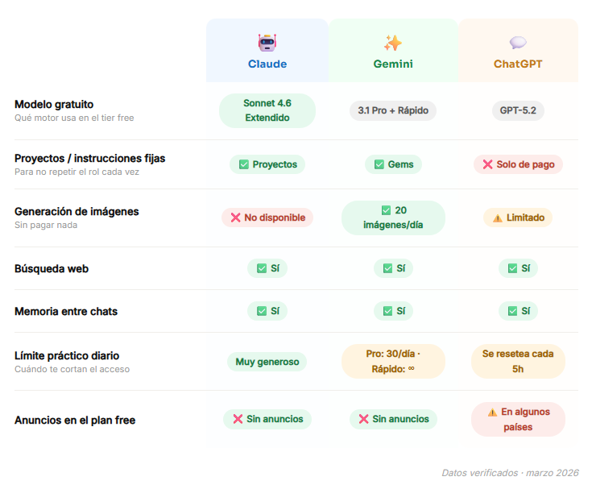This screenshot has width=592, height=485.
Task: Click ChatGPT's Sí badge in Memoria entre chats
Action: point(518,311)
